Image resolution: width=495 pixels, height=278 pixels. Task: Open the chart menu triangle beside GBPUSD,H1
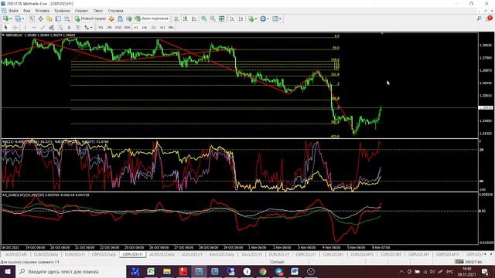point(3,35)
